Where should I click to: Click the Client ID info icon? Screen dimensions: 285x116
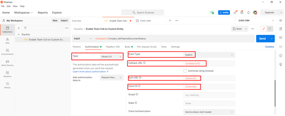[x=139, y=86]
